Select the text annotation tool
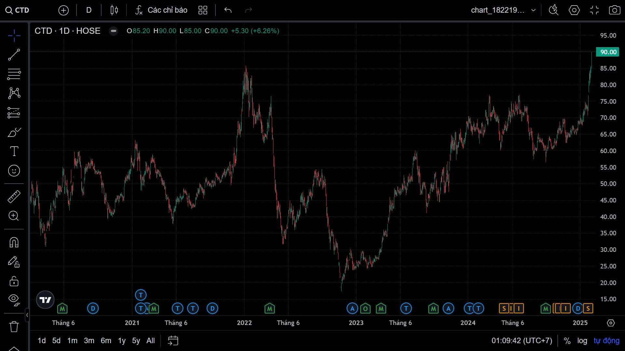 pyautogui.click(x=14, y=151)
